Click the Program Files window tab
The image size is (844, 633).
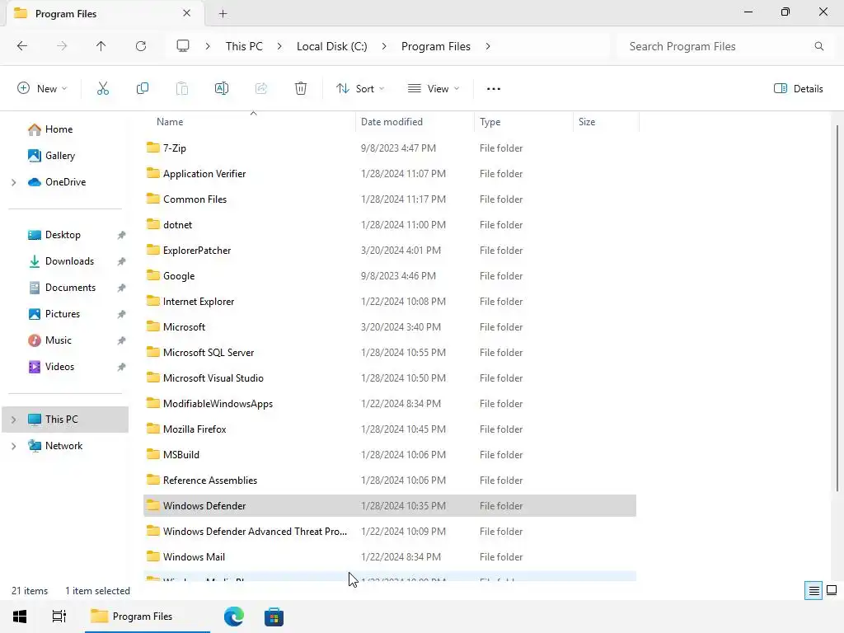(x=103, y=13)
